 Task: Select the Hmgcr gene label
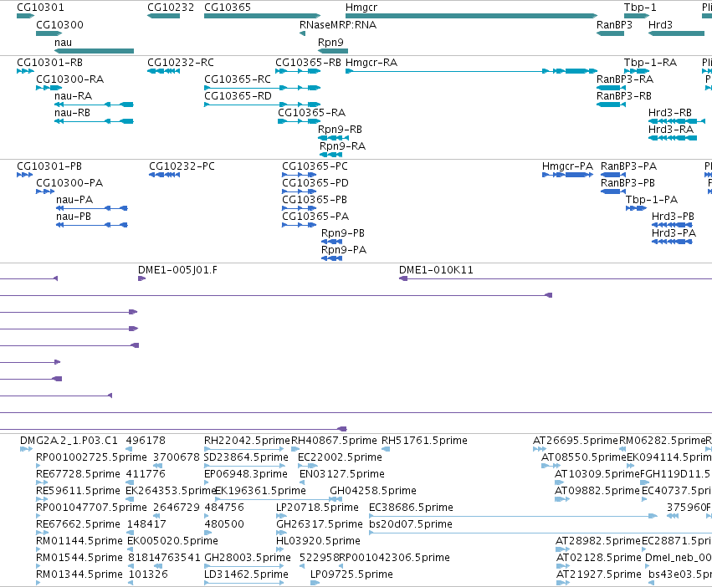click(361, 8)
